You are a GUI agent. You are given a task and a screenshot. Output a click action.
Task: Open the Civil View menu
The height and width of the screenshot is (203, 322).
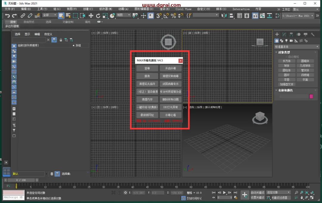[x=183, y=9]
